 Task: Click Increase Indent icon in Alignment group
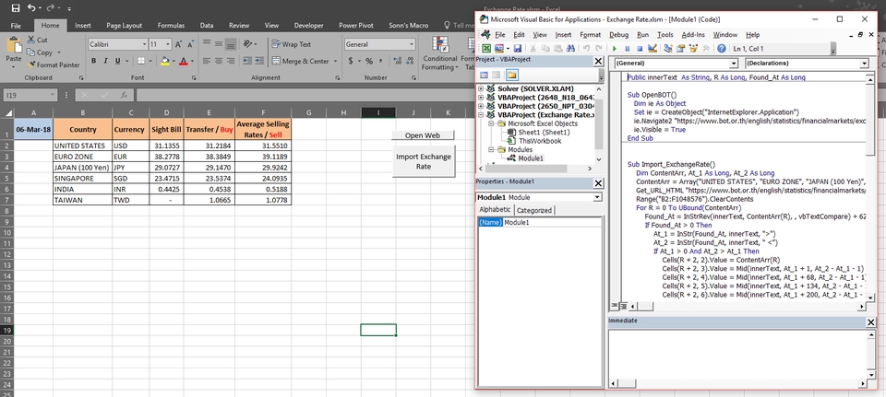pyautogui.click(x=261, y=61)
